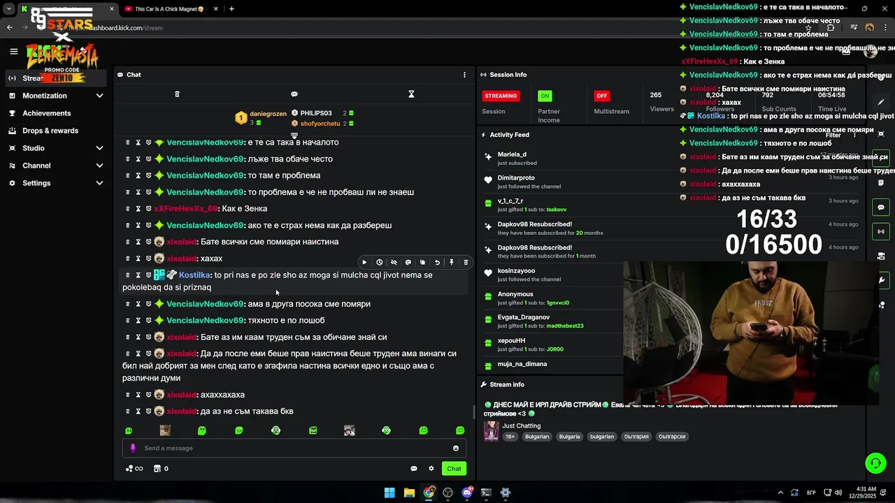Click Discord icon in Windows taskbar
The image size is (895, 503).
467,493
